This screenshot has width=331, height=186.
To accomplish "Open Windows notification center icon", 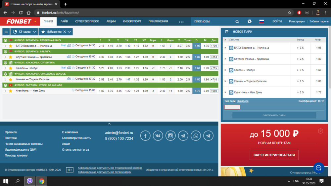I will coord(321,181).
